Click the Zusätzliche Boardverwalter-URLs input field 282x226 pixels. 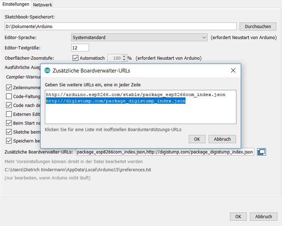[x=165, y=152]
